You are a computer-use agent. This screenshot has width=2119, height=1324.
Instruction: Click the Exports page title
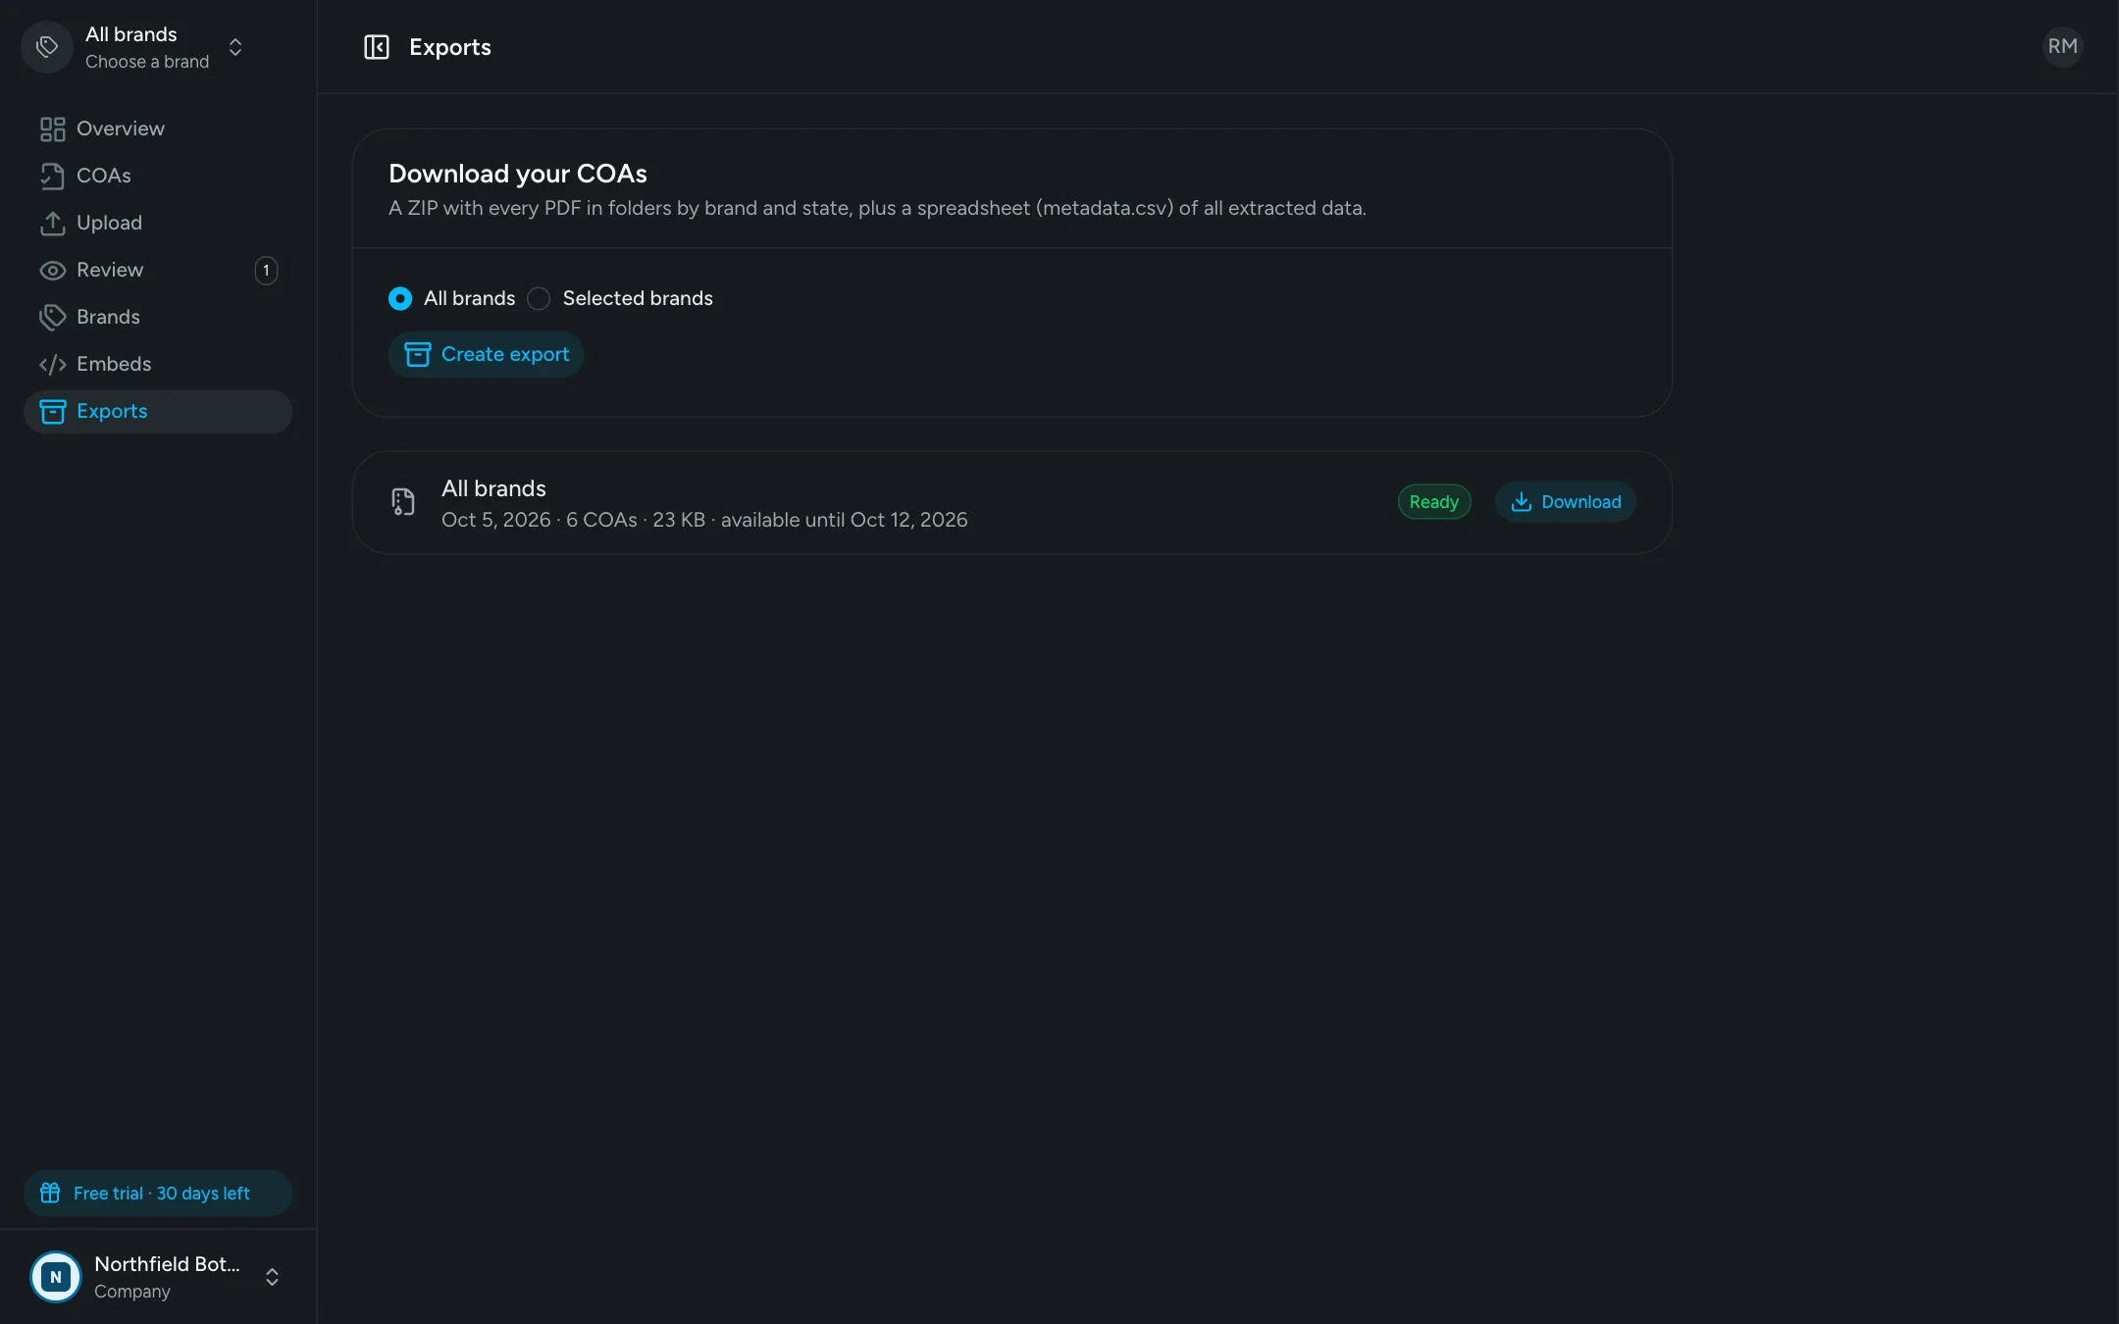pyautogui.click(x=450, y=47)
